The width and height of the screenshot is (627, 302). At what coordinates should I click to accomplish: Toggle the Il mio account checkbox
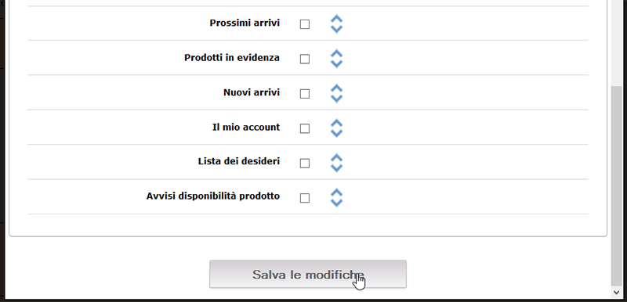(x=305, y=128)
